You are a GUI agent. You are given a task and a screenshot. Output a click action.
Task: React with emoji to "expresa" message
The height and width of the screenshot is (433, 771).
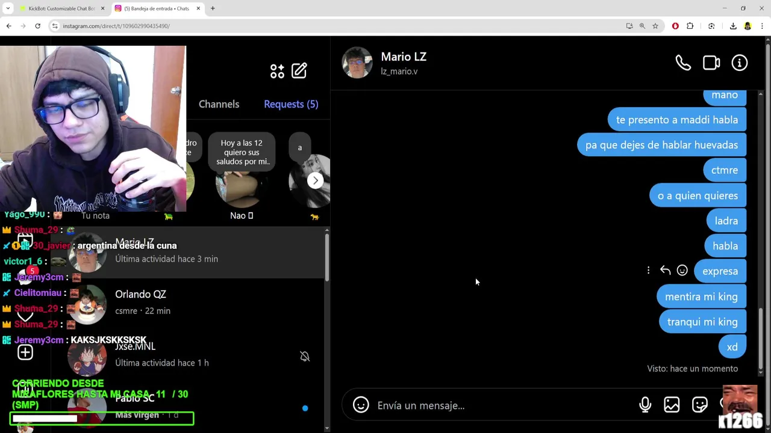(x=682, y=271)
